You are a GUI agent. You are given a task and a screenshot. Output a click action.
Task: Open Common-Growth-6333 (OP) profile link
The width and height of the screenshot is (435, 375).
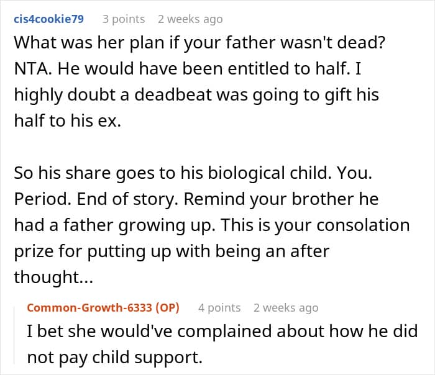pyautogui.click(x=103, y=308)
